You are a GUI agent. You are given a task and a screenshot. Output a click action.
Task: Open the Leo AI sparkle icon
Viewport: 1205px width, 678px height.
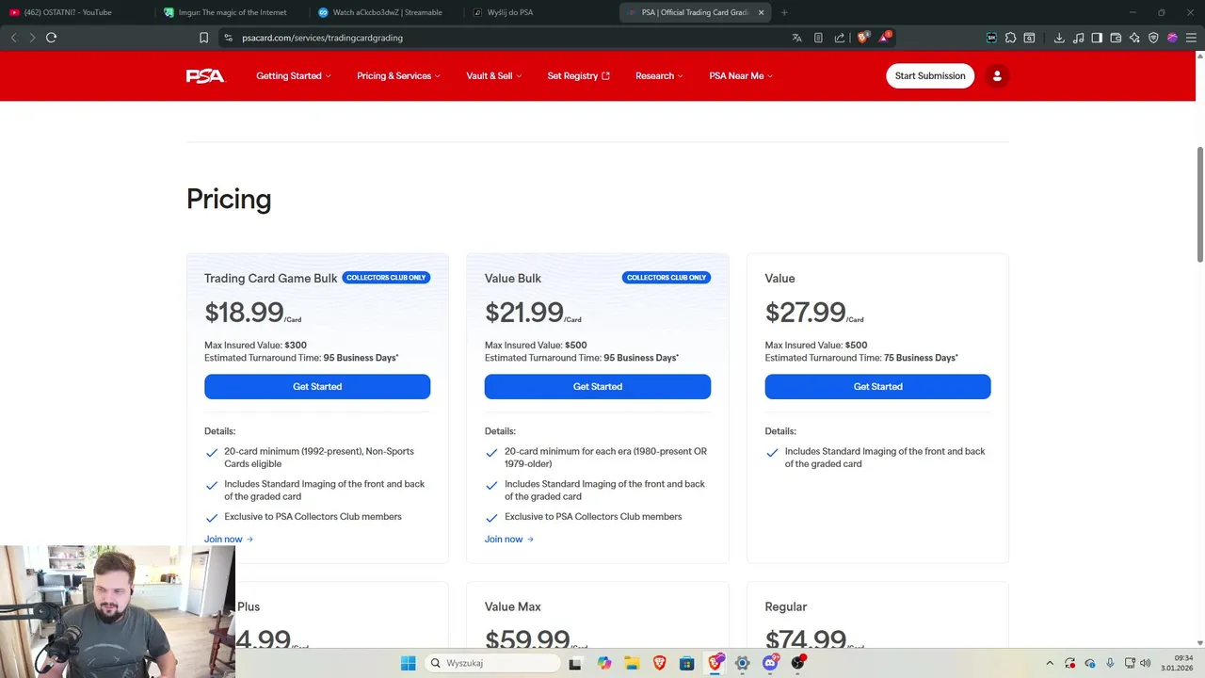tap(1134, 38)
